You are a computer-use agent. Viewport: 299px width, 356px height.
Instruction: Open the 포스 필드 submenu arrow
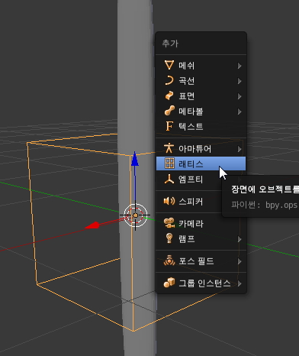tap(240, 261)
